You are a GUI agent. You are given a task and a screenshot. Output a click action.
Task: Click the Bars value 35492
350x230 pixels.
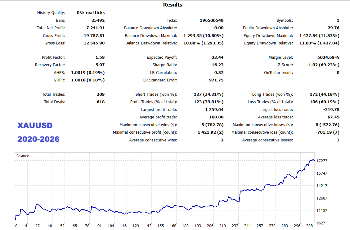coord(98,20)
